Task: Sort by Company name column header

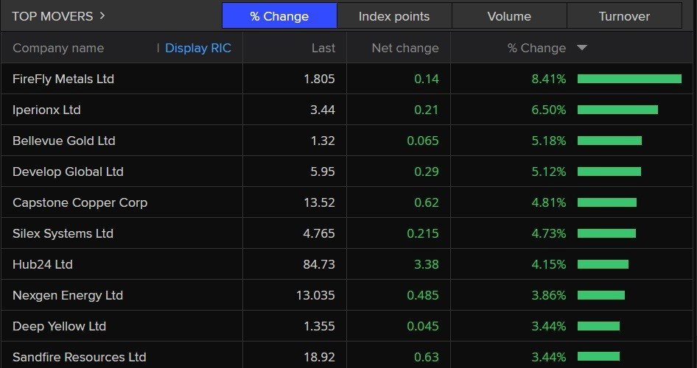Action: [58, 48]
